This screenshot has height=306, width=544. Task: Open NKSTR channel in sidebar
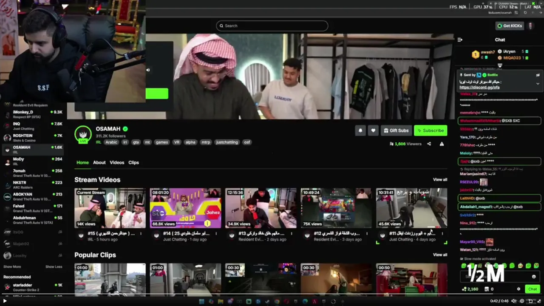[33, 184]
